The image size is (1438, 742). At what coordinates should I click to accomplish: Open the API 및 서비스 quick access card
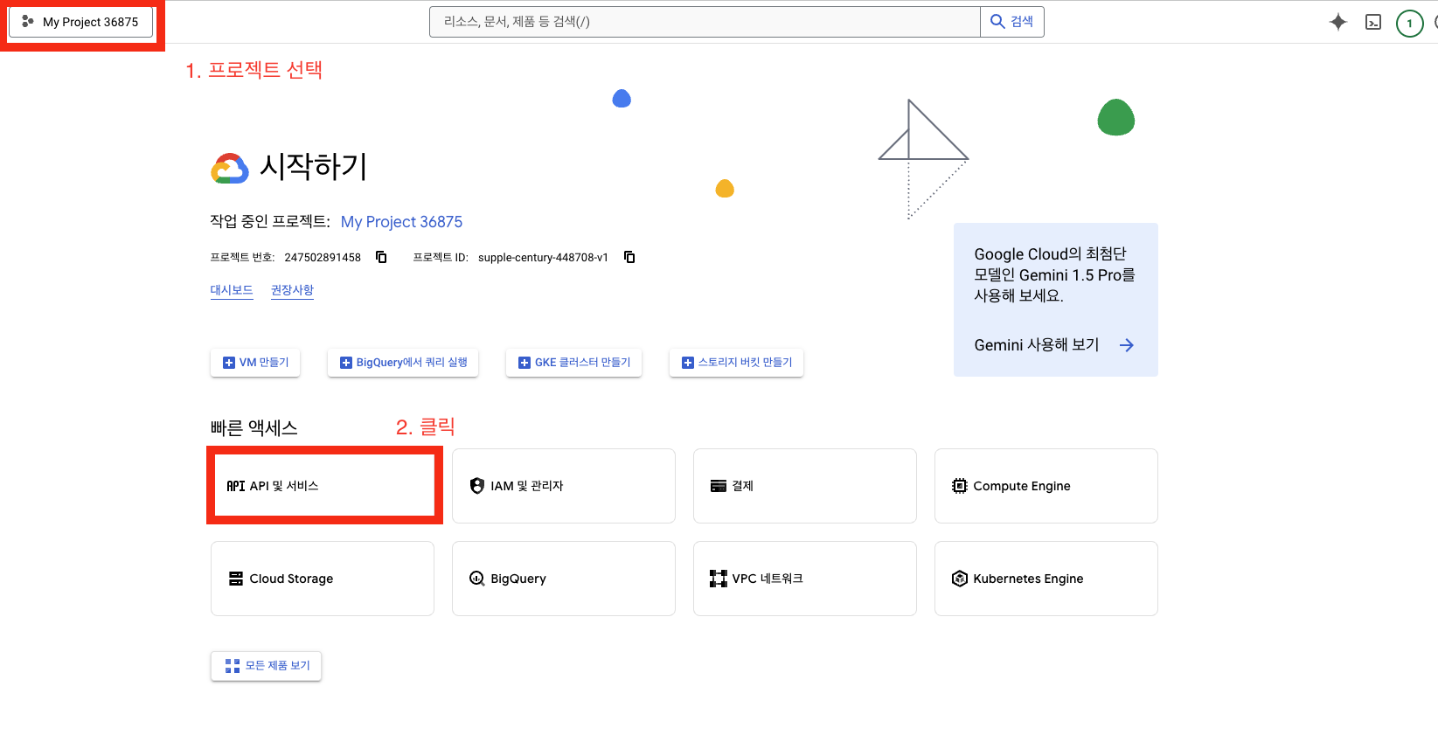[323, 486]
